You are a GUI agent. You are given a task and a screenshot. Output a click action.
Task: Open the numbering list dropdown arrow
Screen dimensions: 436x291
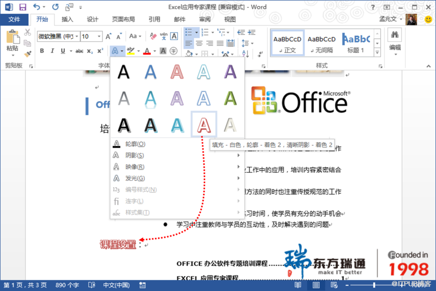click(x=213, y=32)
